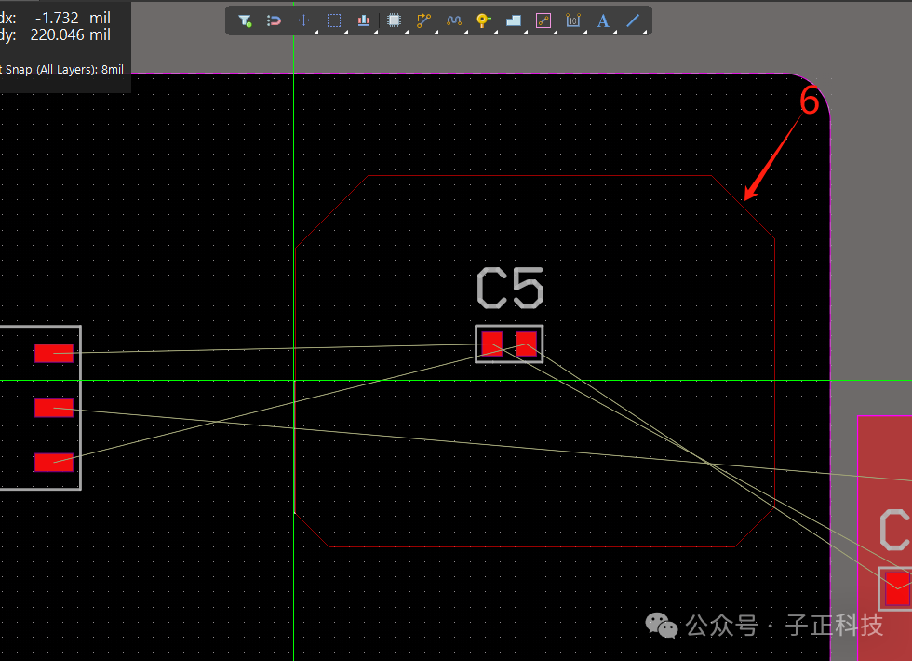Screen dimensions: 912x661
Task: Open the snap options magnet icon
Action: tap(274, 20)
